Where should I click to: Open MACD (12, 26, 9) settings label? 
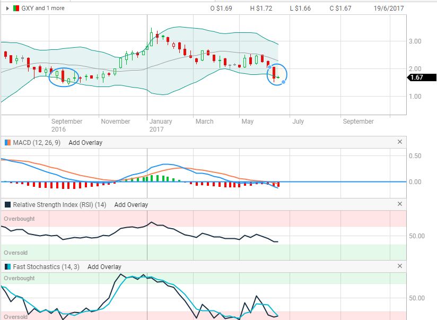click(37, 143)
